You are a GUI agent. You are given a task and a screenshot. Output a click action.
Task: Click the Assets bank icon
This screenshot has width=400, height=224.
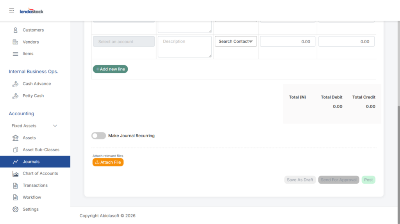[x=16, y=138]
